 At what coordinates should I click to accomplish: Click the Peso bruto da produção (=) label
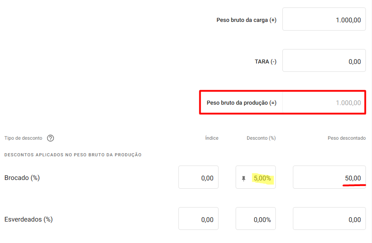[x=242, y=103]
